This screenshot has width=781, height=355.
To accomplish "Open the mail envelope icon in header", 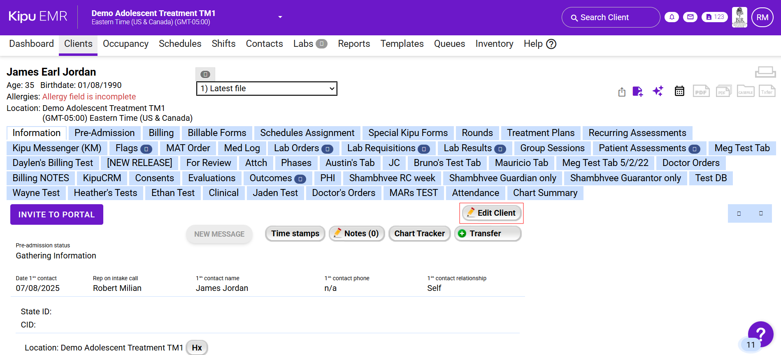I will (x=690, y=17).
